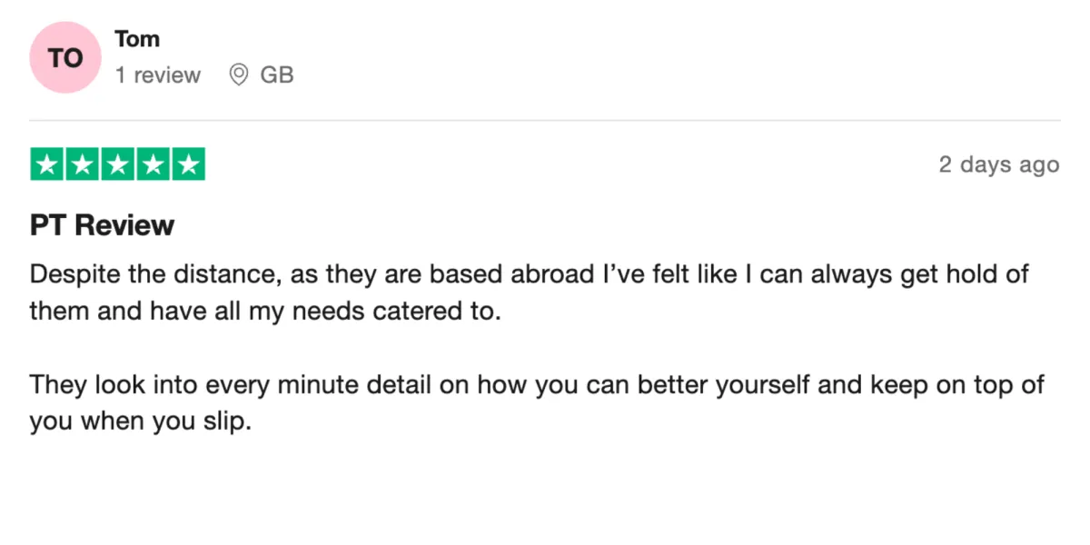Image resolution: width=1090 pixels, height=545 pixels.
Task: Click the first green rating star
Action: 47,164
